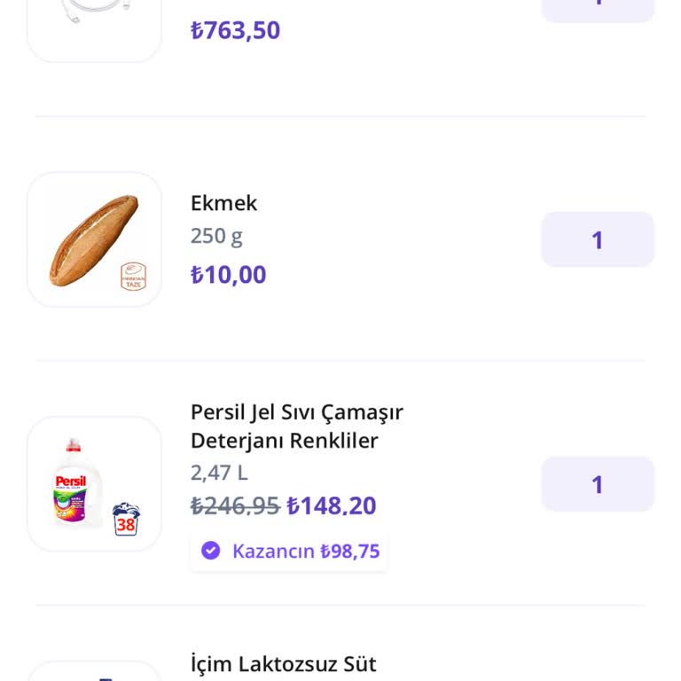The height and width of the screenshot is (681, 681).
Task: Open the Persil detergent bottle image
Action: [x=78, y=483]
